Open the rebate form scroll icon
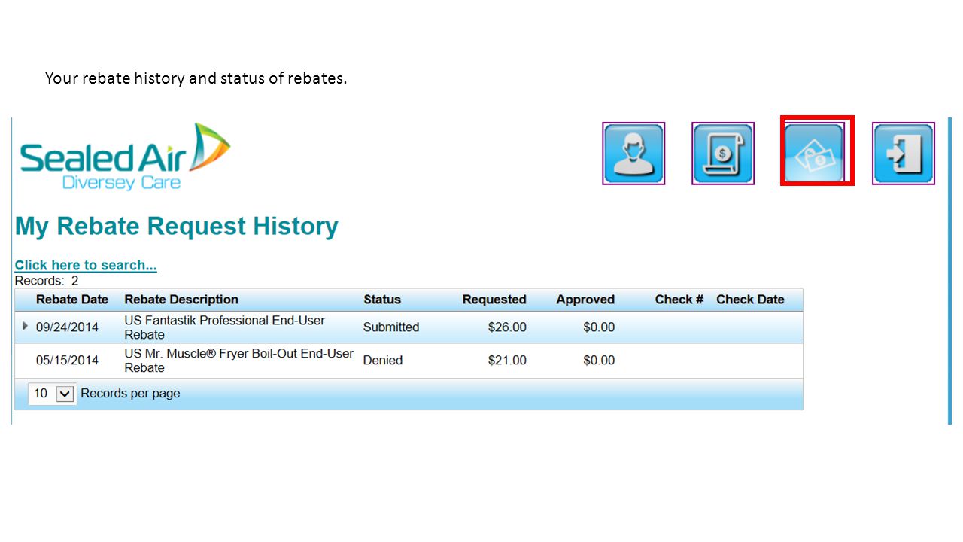The height and width of the screenshot is (542, 963). [723, 154]
